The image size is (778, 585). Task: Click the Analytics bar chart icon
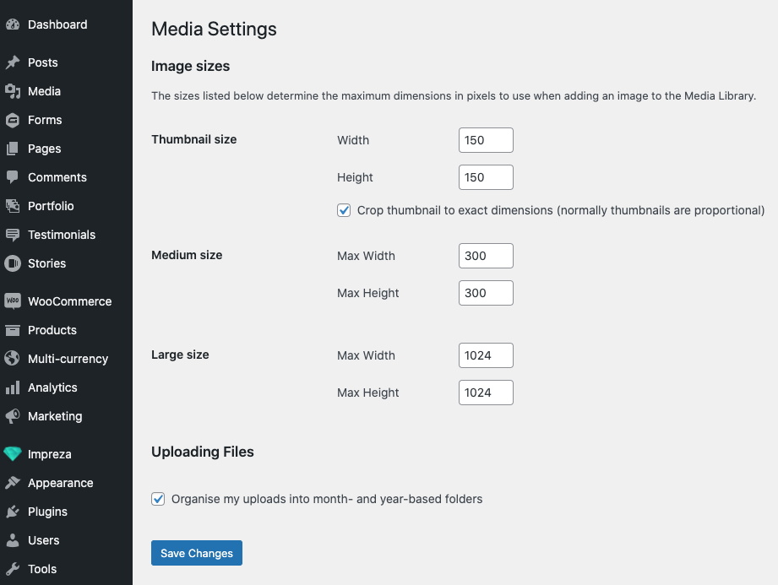[x=13, y=387]
